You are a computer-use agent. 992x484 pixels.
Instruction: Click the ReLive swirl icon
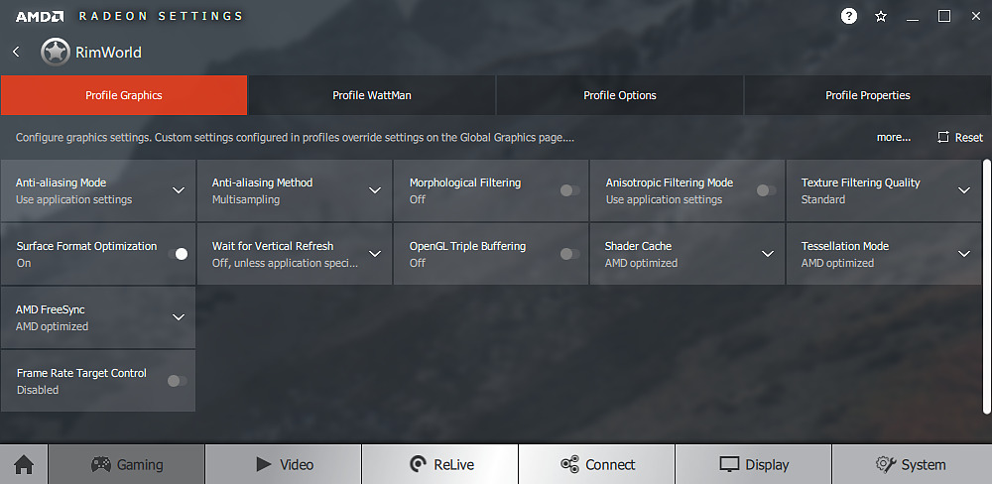tap(418, 465)
